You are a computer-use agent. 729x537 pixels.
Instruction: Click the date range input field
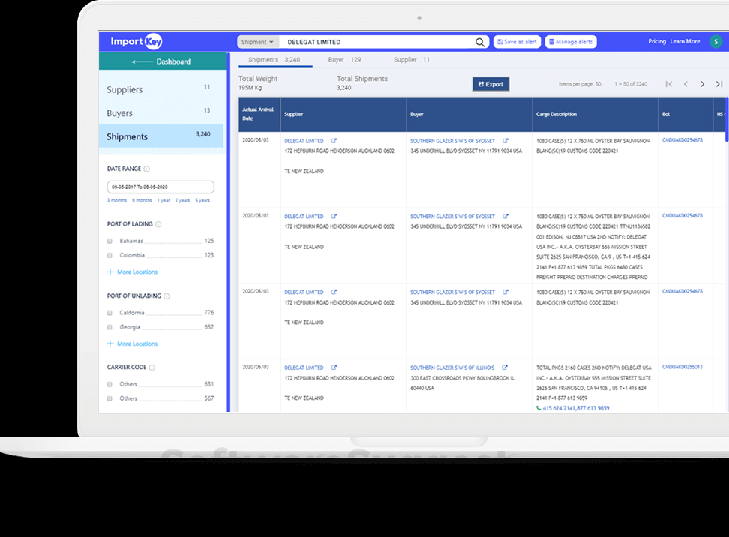tap(160, 186)
